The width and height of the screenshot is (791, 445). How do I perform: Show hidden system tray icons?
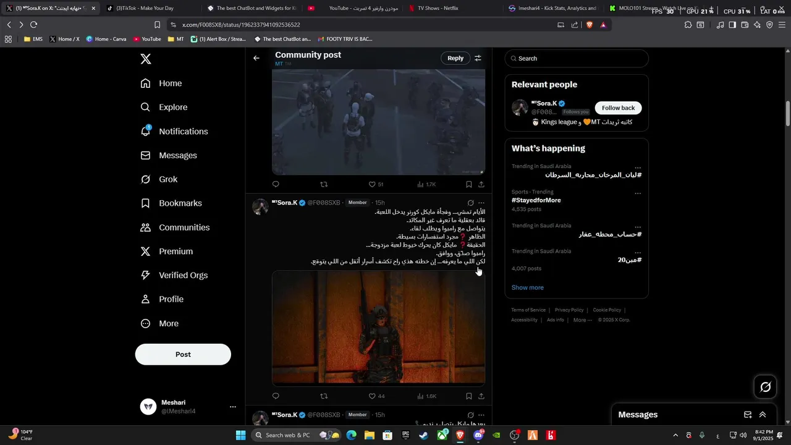(x=675, y=435)
